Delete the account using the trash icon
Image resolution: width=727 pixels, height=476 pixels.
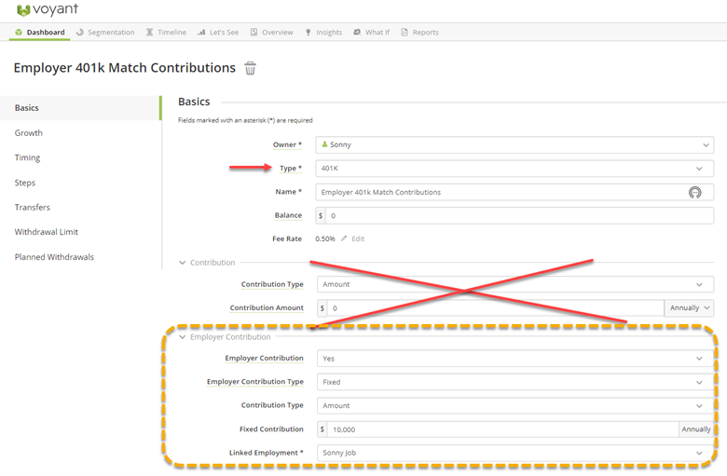click(x=251, y=68)
